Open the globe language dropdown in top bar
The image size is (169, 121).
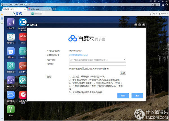[155, 14]
